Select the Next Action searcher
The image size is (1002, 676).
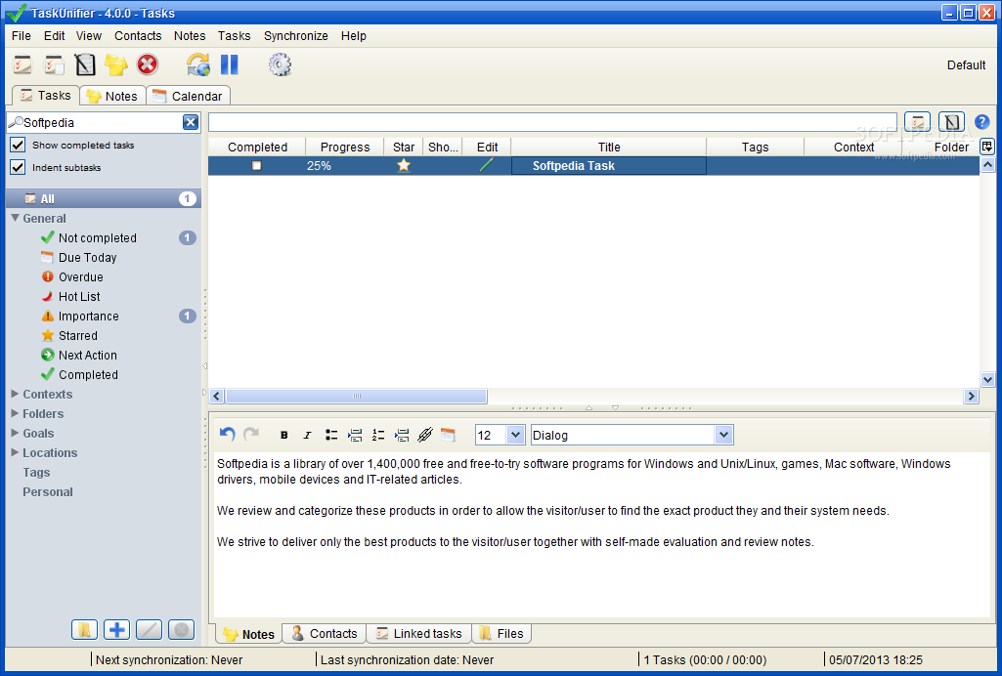pyautogui.click(x=88, y=355)
